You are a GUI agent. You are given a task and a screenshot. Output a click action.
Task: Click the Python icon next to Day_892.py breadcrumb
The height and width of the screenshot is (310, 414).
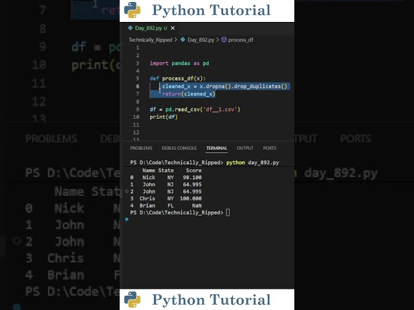[182, 40]
